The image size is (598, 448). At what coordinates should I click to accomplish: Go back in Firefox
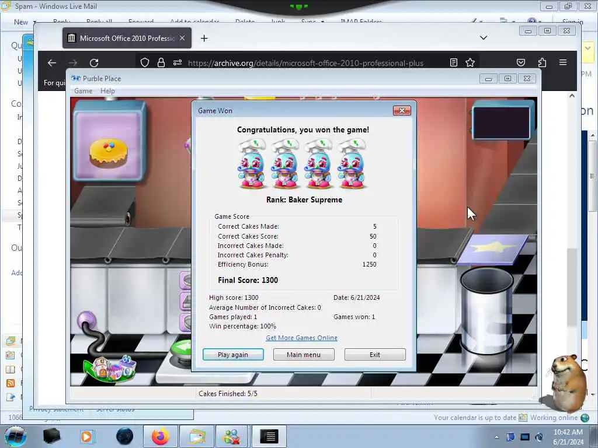point(52,63)
